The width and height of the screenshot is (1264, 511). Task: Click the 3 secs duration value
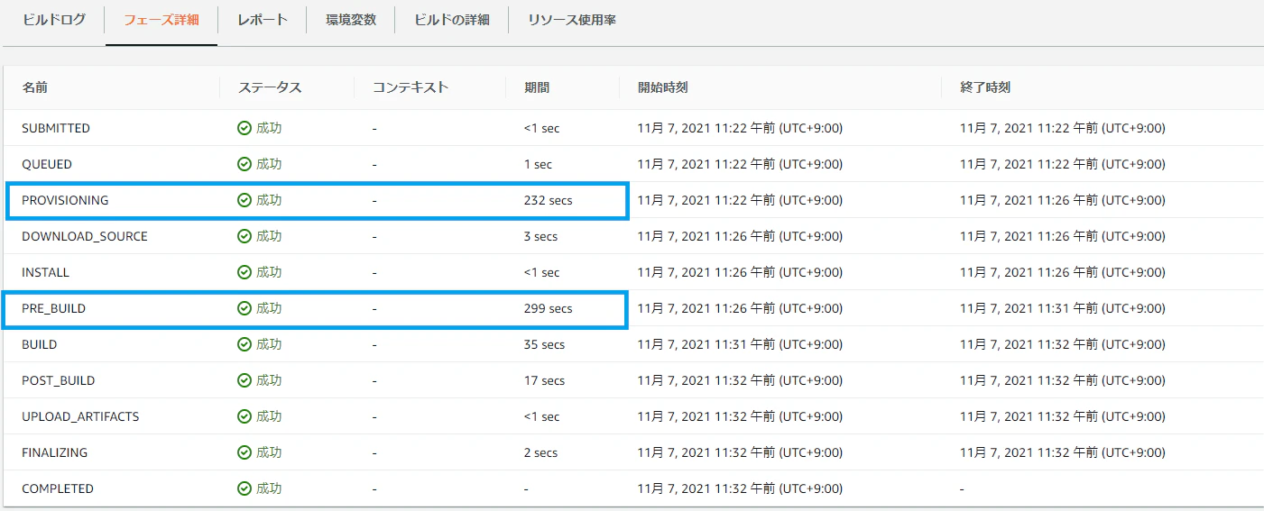540,236
